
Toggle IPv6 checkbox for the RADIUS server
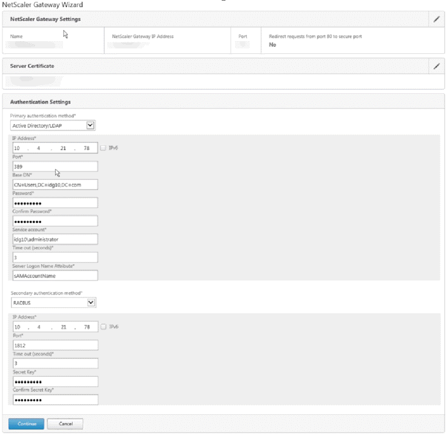coord(104,327)
